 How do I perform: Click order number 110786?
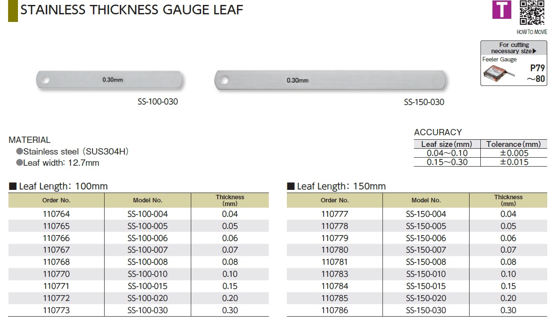[x=334, y=310]
